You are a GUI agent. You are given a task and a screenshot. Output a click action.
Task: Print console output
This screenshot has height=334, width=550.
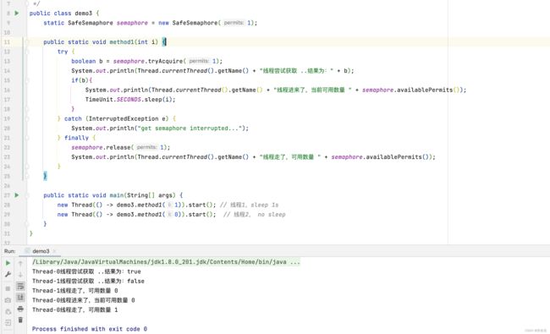point(20,309)
